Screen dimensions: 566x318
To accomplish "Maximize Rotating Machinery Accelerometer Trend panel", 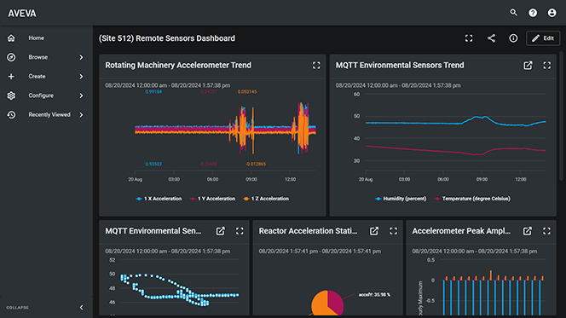I will 316,66.
